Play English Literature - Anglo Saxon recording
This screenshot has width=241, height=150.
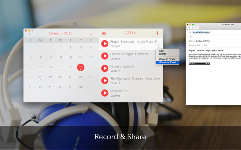tap(105, 43)
